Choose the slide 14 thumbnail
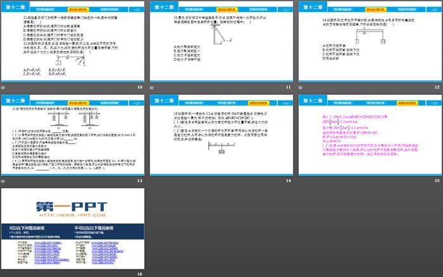The width and height of the screenshot is (443, 277). (x=220, y=135)
